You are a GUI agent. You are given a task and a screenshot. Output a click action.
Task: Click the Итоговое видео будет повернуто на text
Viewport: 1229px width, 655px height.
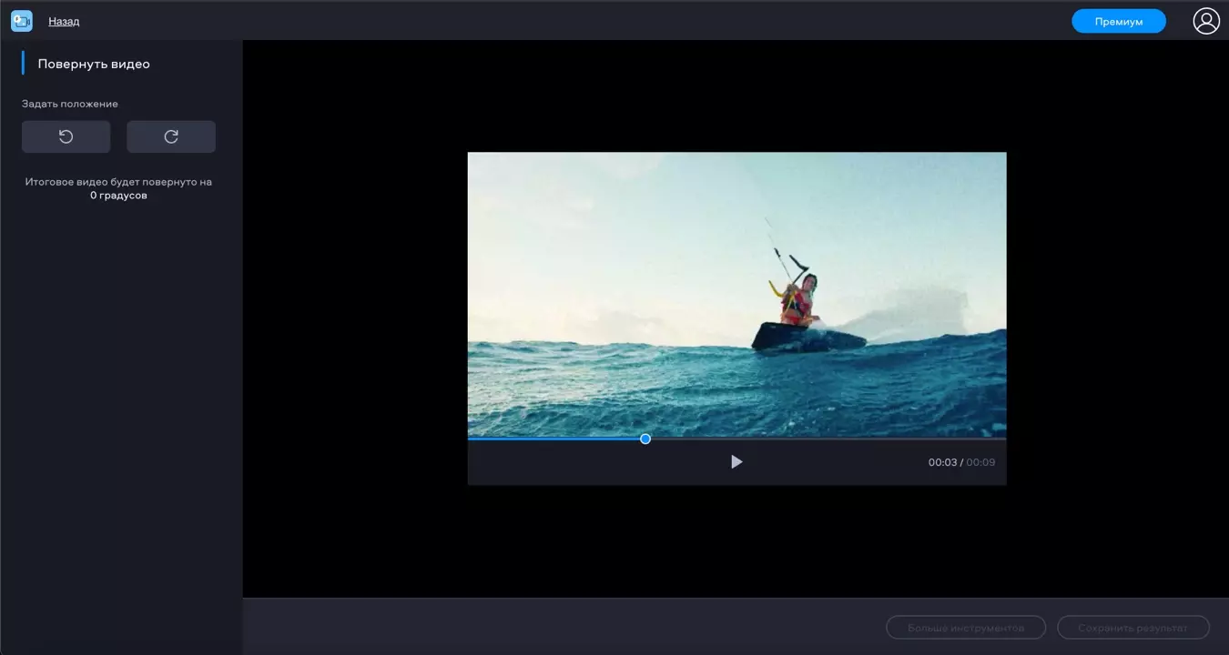click(x=118, y=182)
